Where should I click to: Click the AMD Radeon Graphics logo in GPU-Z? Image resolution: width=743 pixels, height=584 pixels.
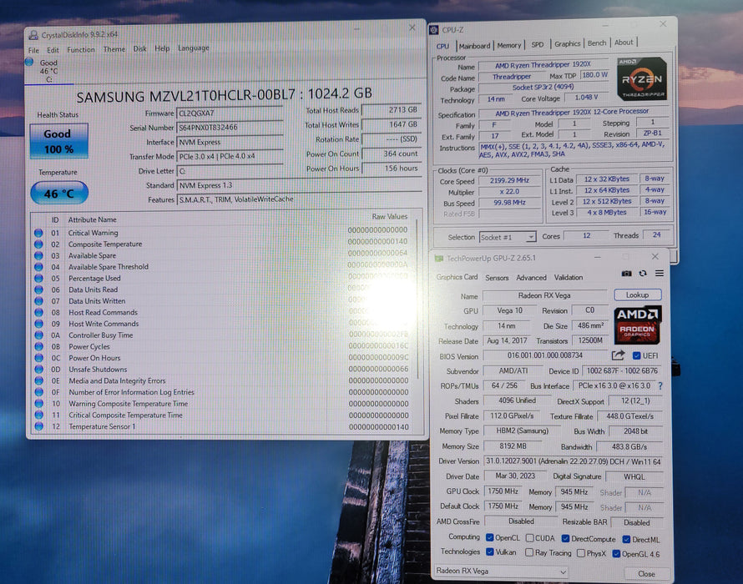[637, 325]
